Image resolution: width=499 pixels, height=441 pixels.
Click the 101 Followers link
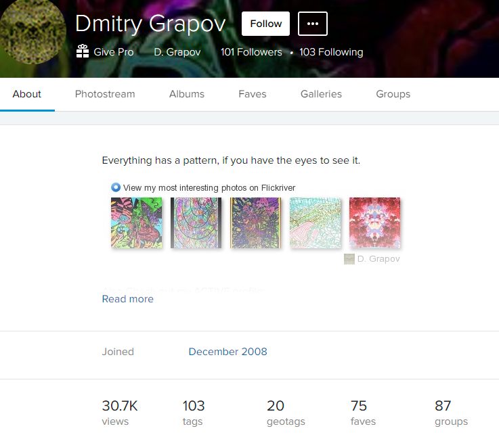click(x=251, y=52)
